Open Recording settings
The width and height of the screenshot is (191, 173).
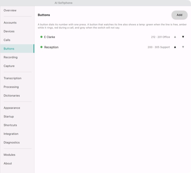(x=17, y=57)
